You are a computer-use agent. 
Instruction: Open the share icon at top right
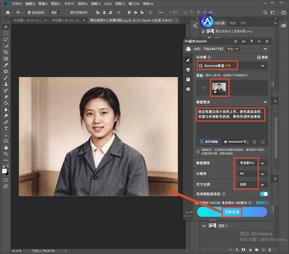283,12
